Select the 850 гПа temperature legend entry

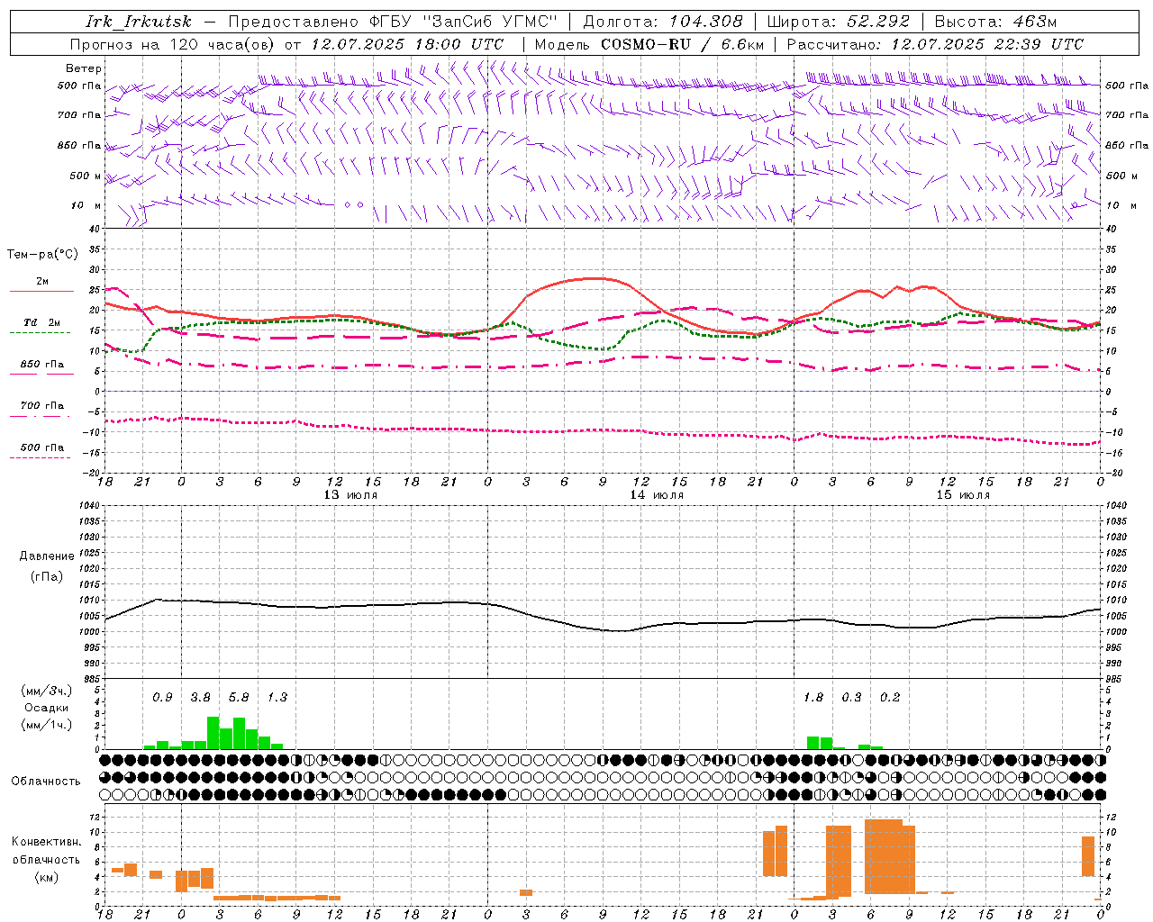[x=42, y=365]
